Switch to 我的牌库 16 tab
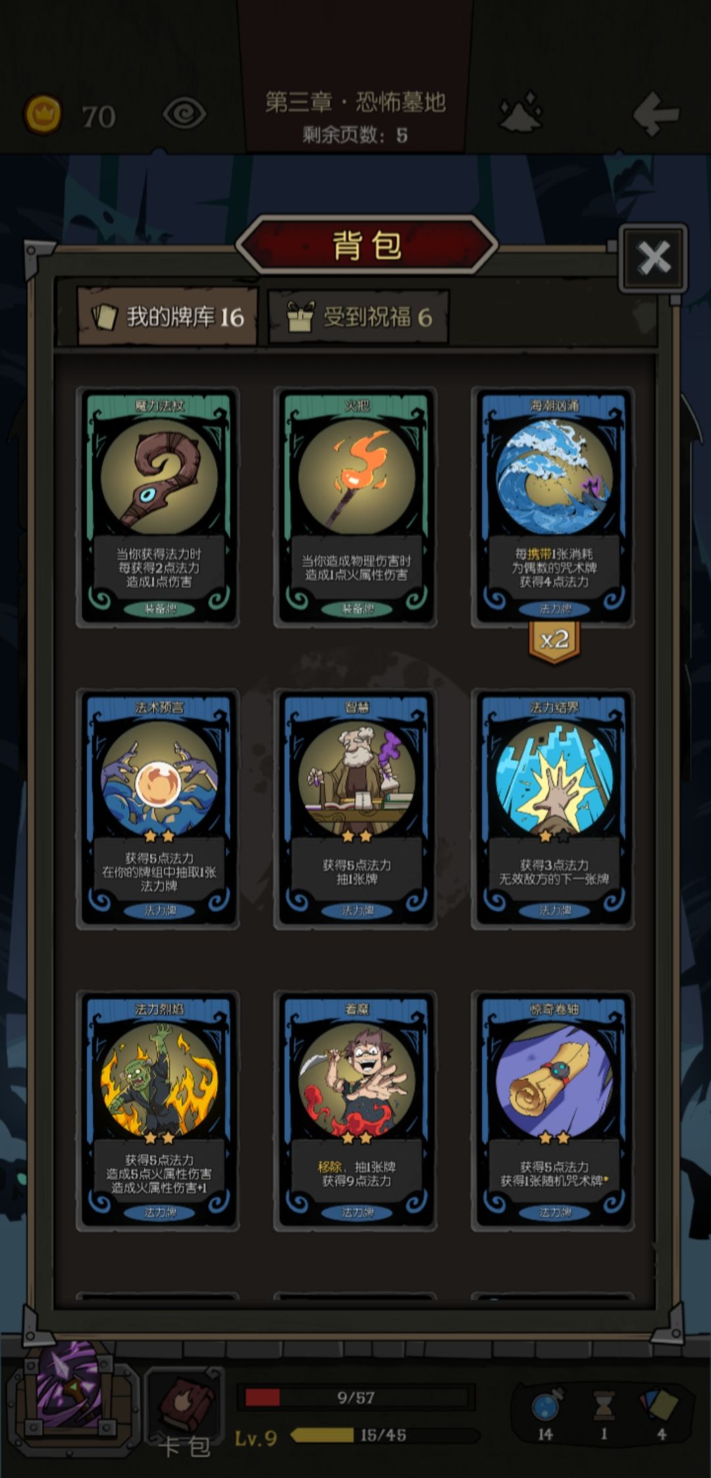 167,317
